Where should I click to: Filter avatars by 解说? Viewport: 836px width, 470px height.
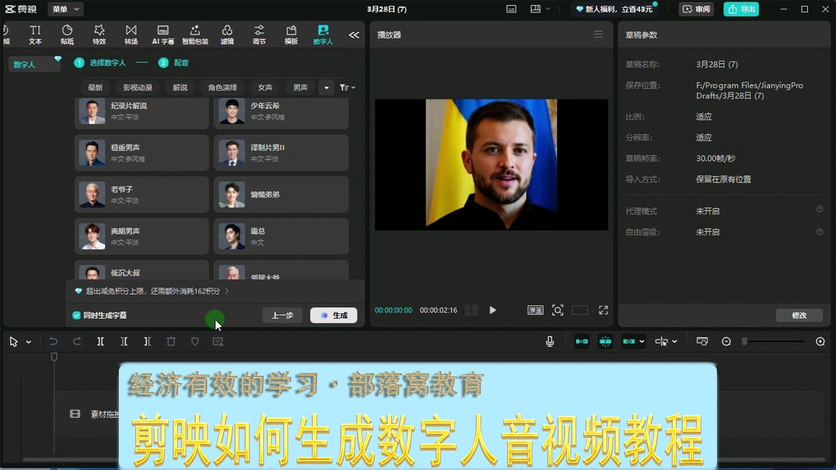(180, 87)
